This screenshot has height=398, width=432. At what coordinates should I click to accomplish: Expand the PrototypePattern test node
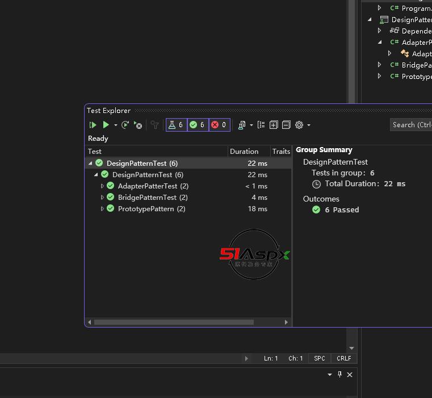(103, 209)
